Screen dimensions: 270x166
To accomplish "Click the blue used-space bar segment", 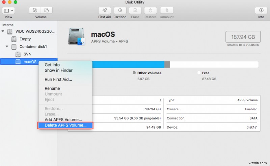I will (128, 64).
